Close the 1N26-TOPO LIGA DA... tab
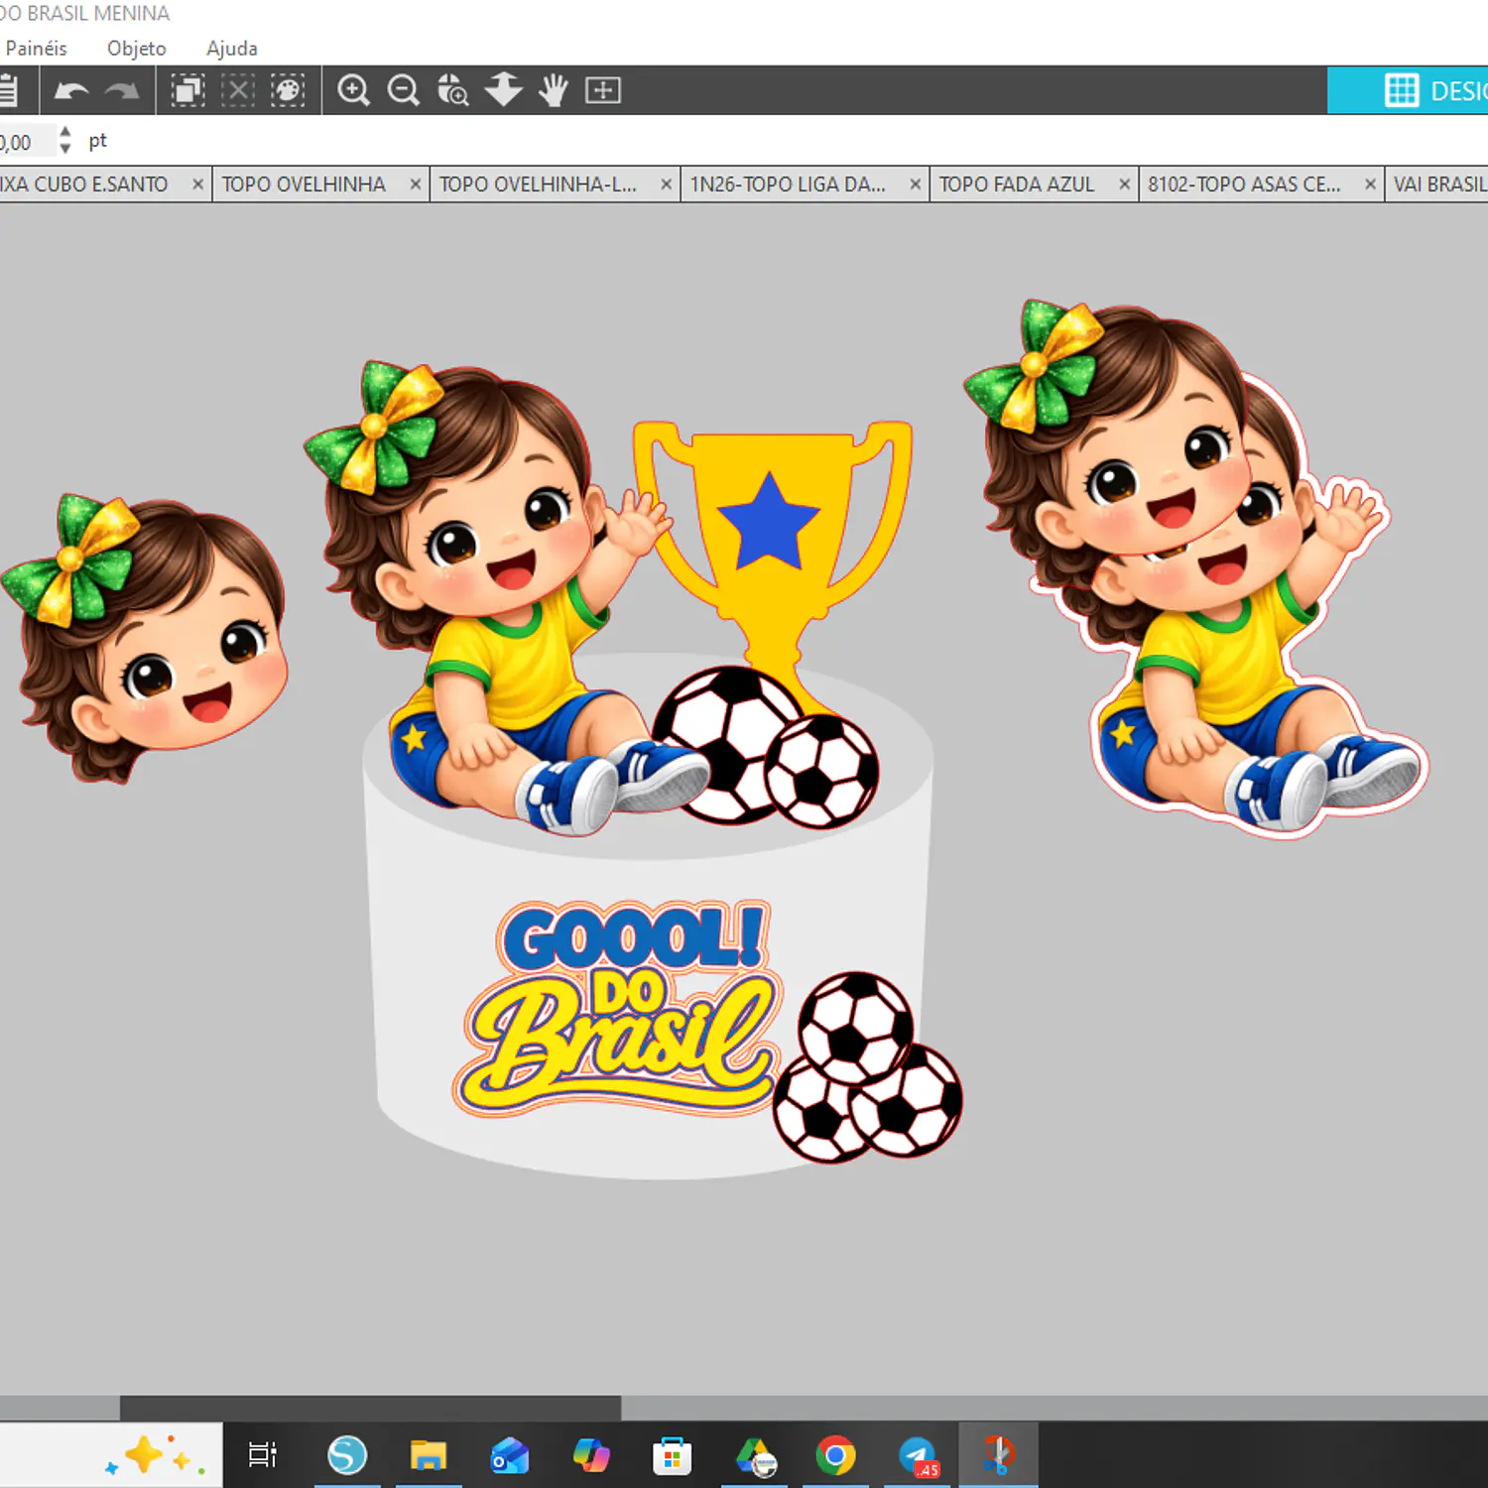Image resolution: width=1488 pixels, height=1488 pixels. [916, 185]
